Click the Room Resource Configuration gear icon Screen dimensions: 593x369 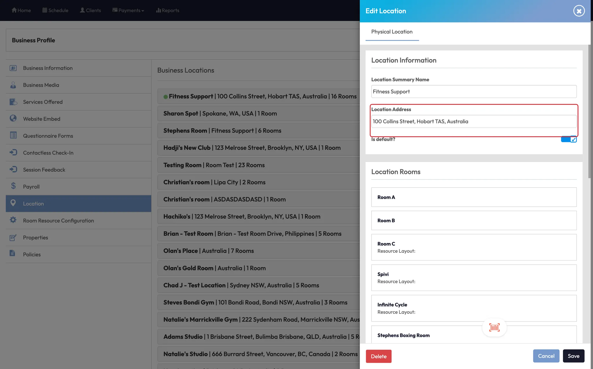coord(13,220)
